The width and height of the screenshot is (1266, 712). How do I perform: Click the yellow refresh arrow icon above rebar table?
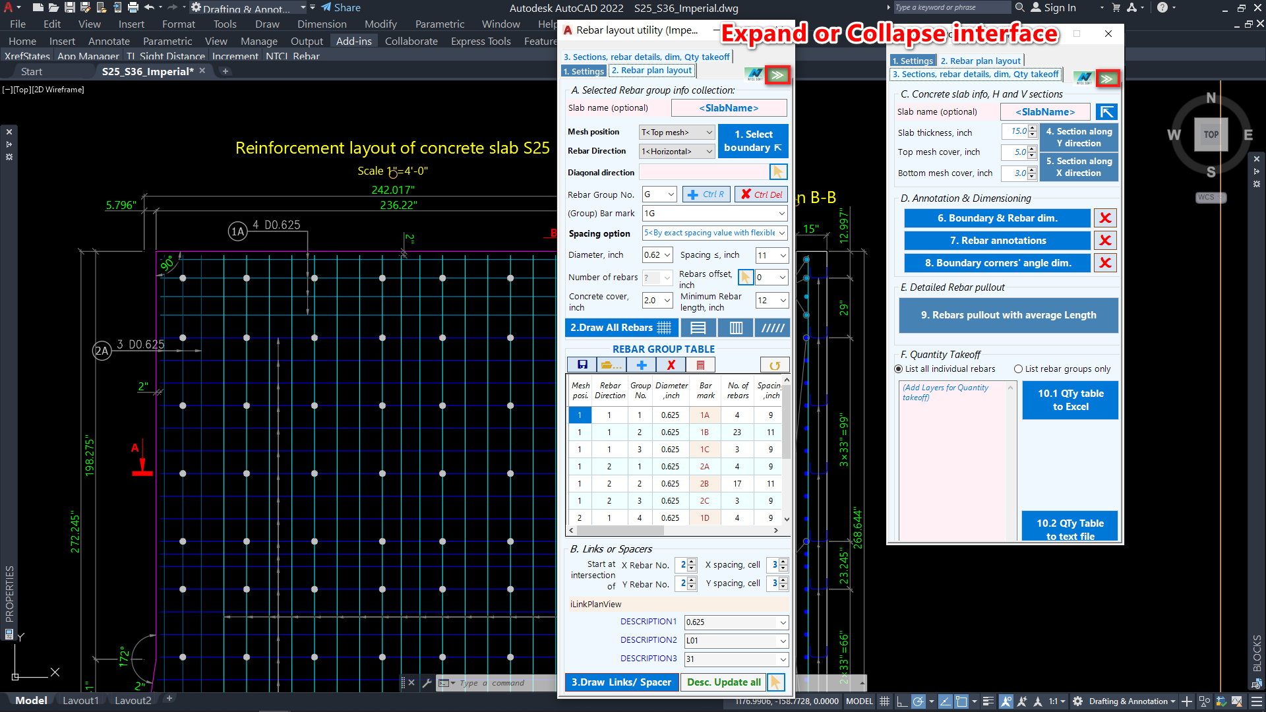[x=774, y=365]
